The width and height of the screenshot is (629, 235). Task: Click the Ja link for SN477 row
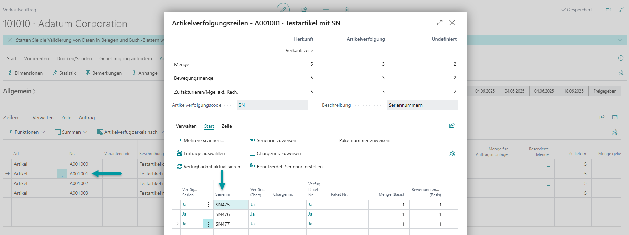[184, 224]
